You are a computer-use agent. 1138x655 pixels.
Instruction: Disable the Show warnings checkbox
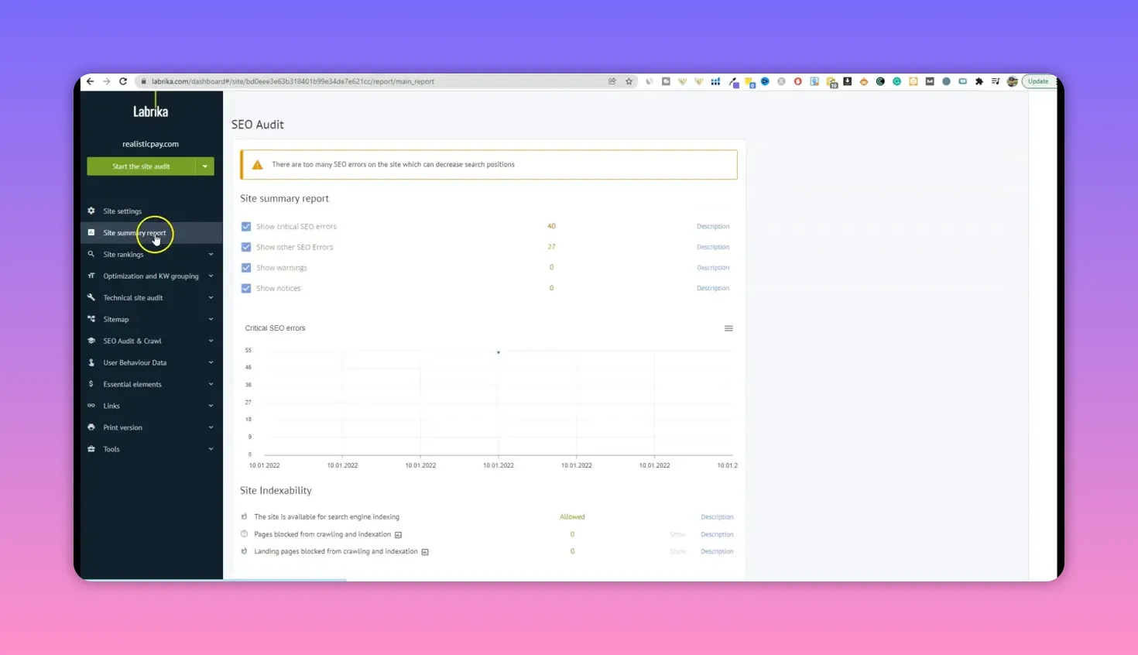[x=246, y=267]
